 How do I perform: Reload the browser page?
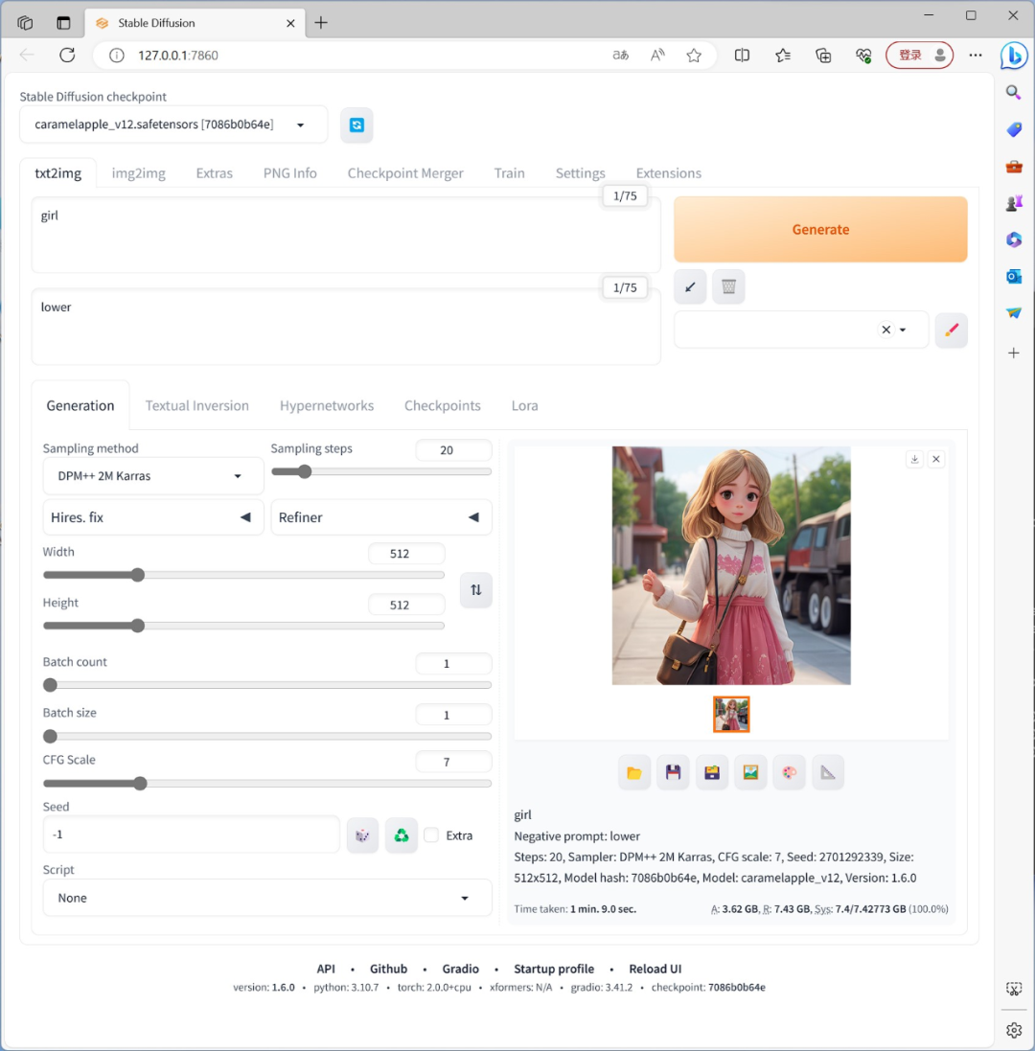[67, 55]
